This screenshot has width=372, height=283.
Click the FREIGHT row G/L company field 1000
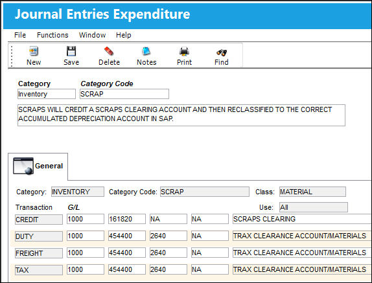(x=86, y=253)
